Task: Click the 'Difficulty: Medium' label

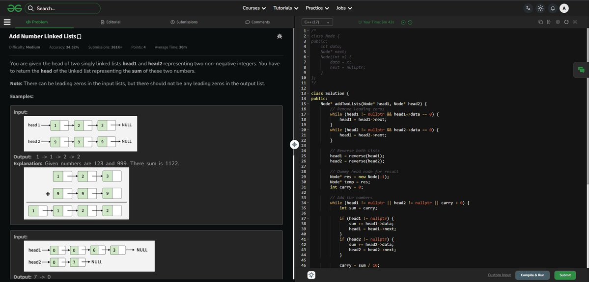Action: click(25, 47)
